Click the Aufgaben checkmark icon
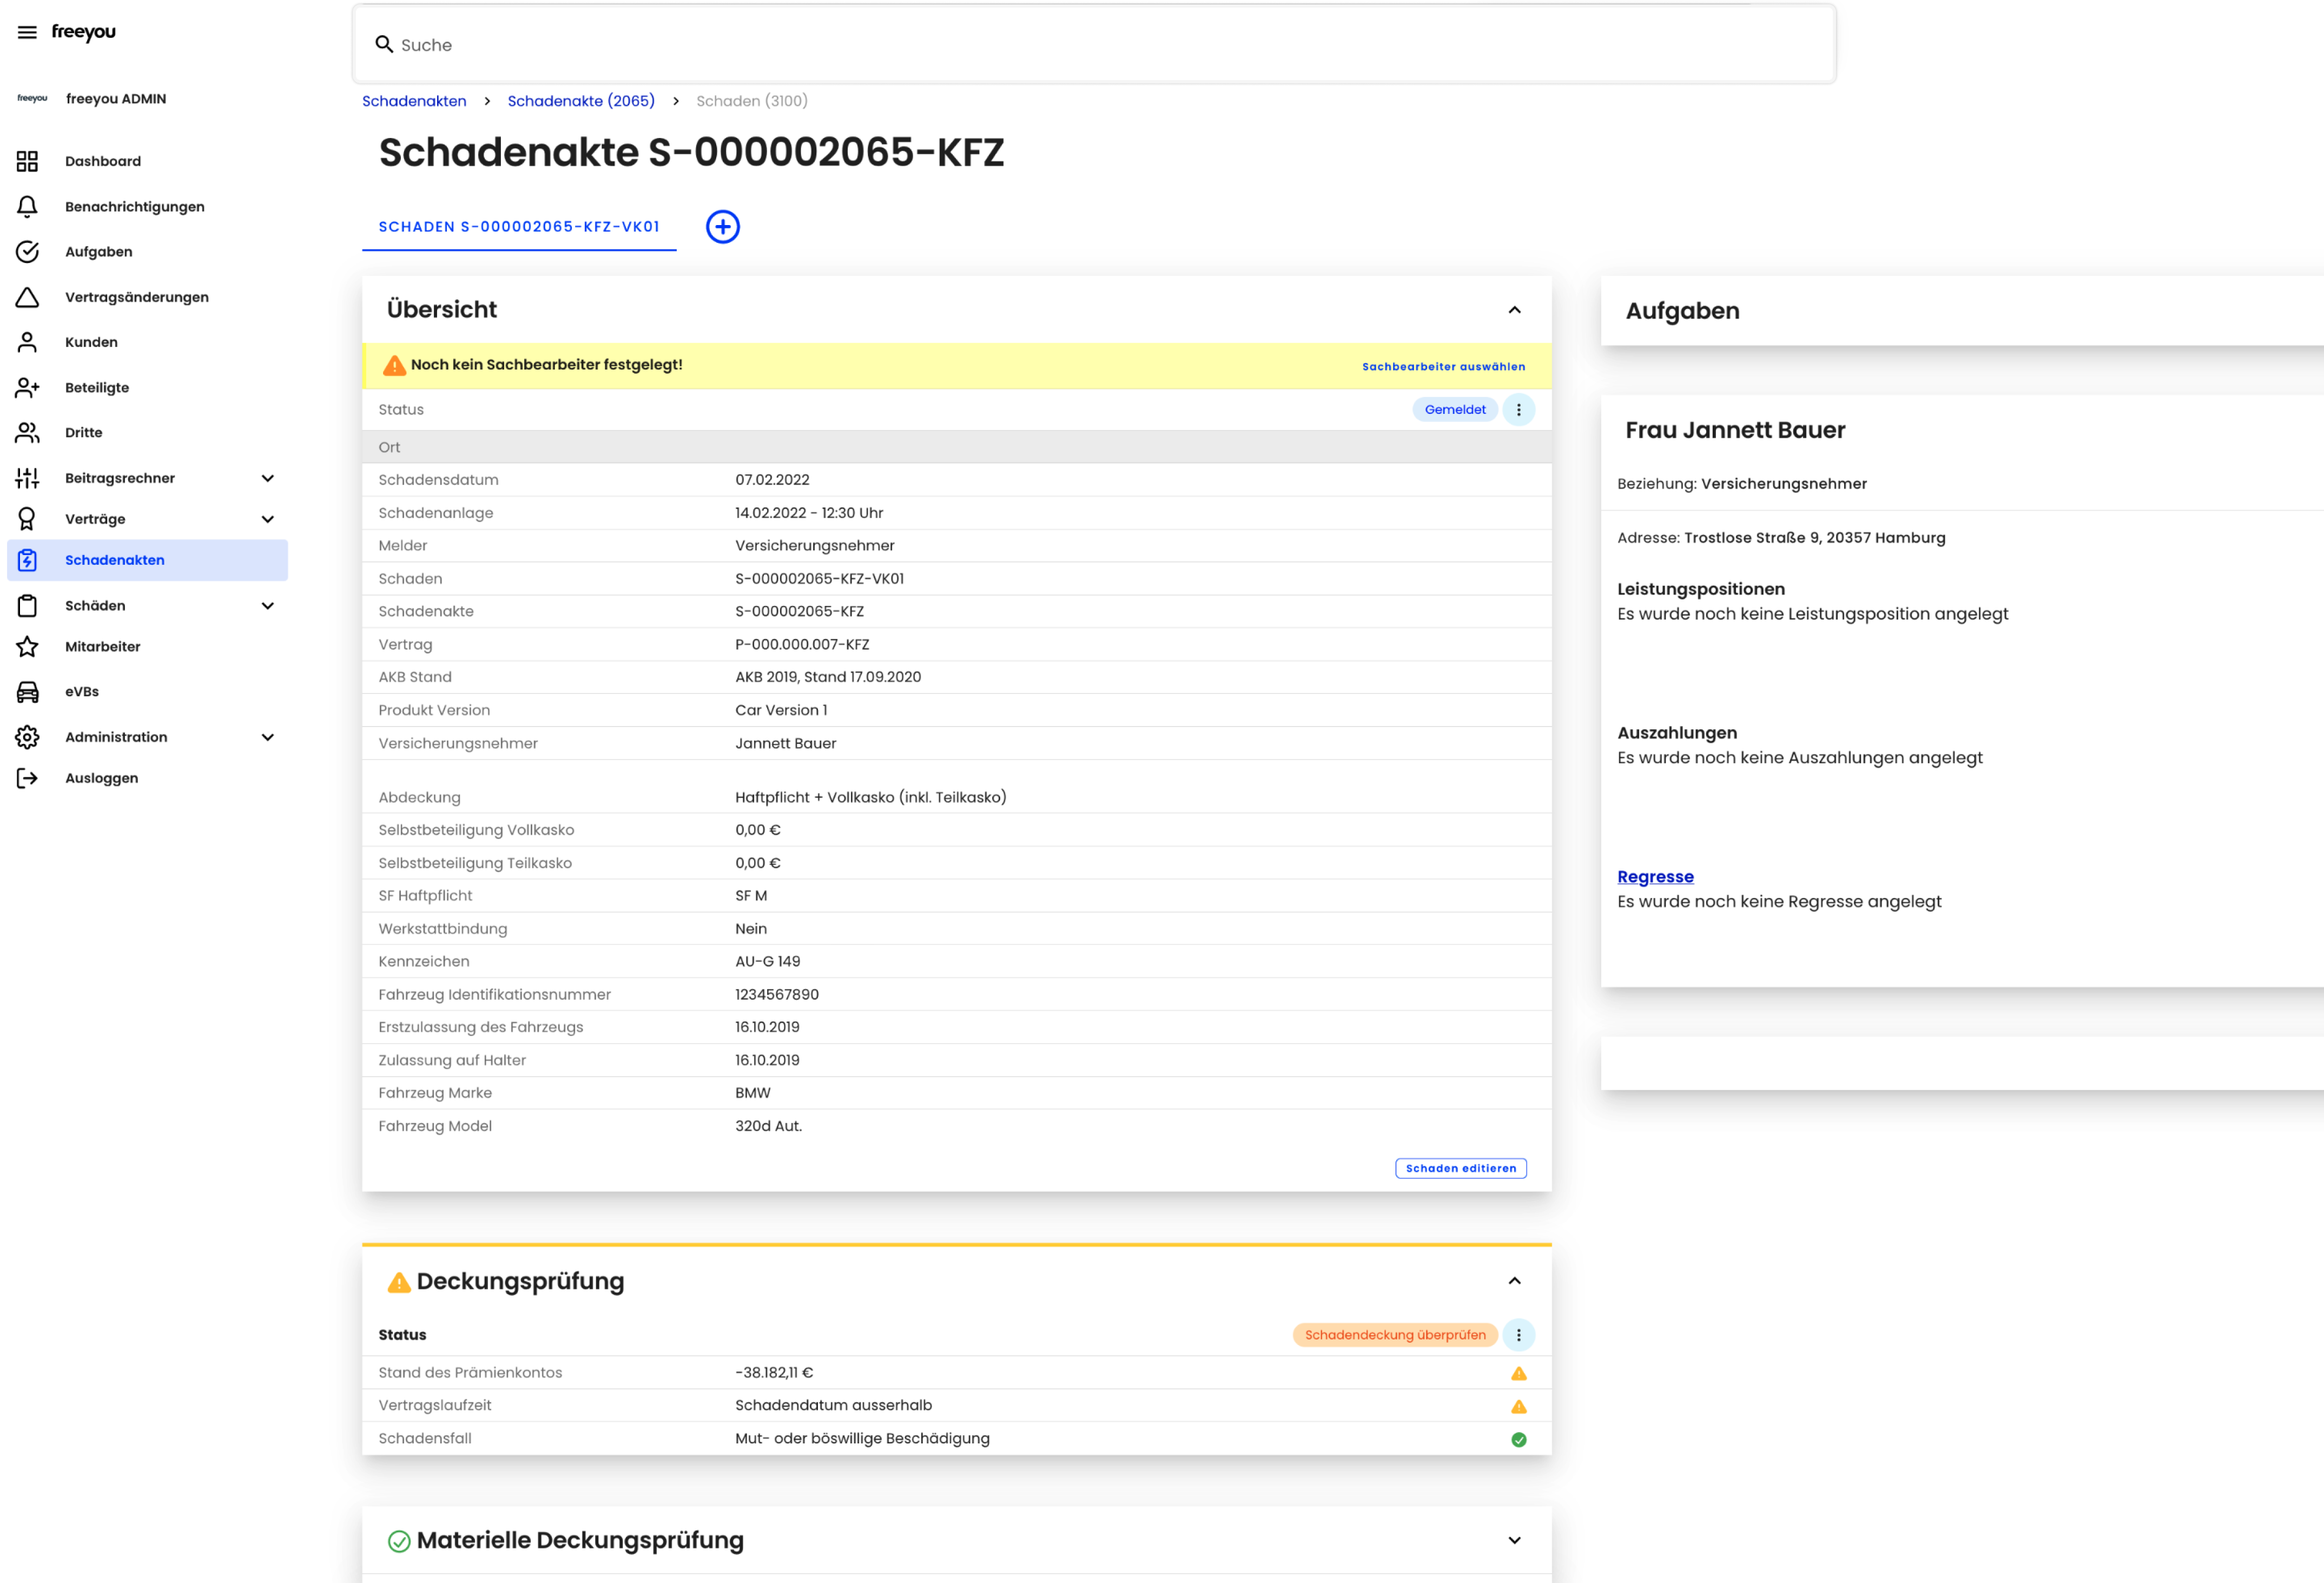This screenshot has width=2324, height=1583. [x=27, y=252]
